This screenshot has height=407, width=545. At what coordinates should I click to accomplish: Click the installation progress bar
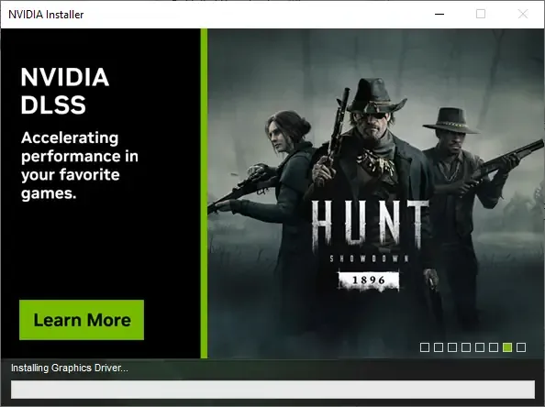tap(272, 390)
